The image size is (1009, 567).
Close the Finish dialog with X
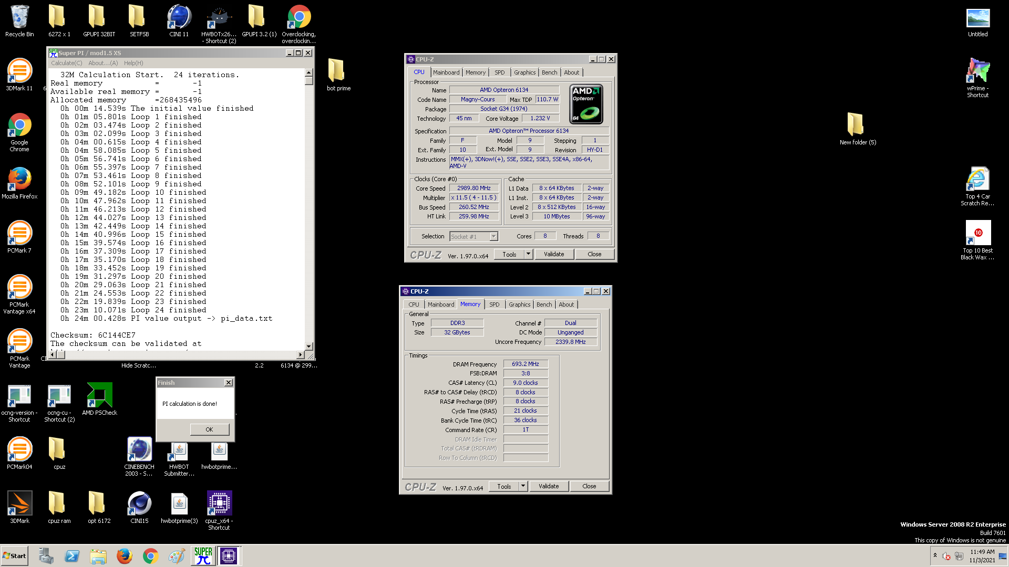tap(229, 383)
